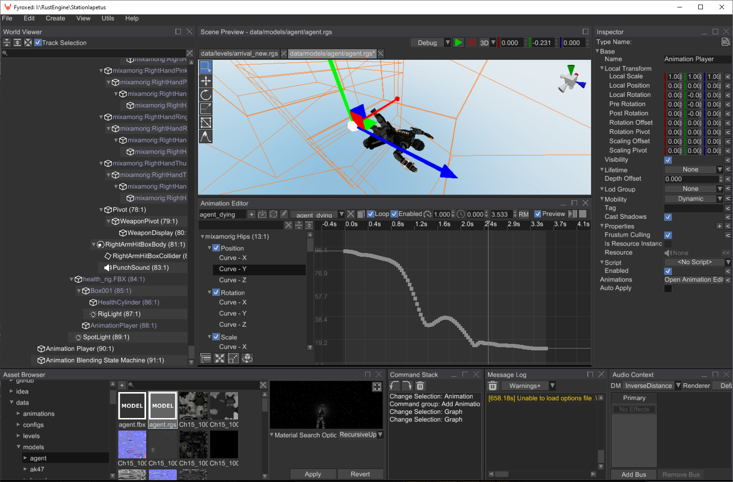Switch to arrival_new.rgs scene tab
Viewport: 733px width, 482px height.
pyautogui.click(x=239, y=53)
